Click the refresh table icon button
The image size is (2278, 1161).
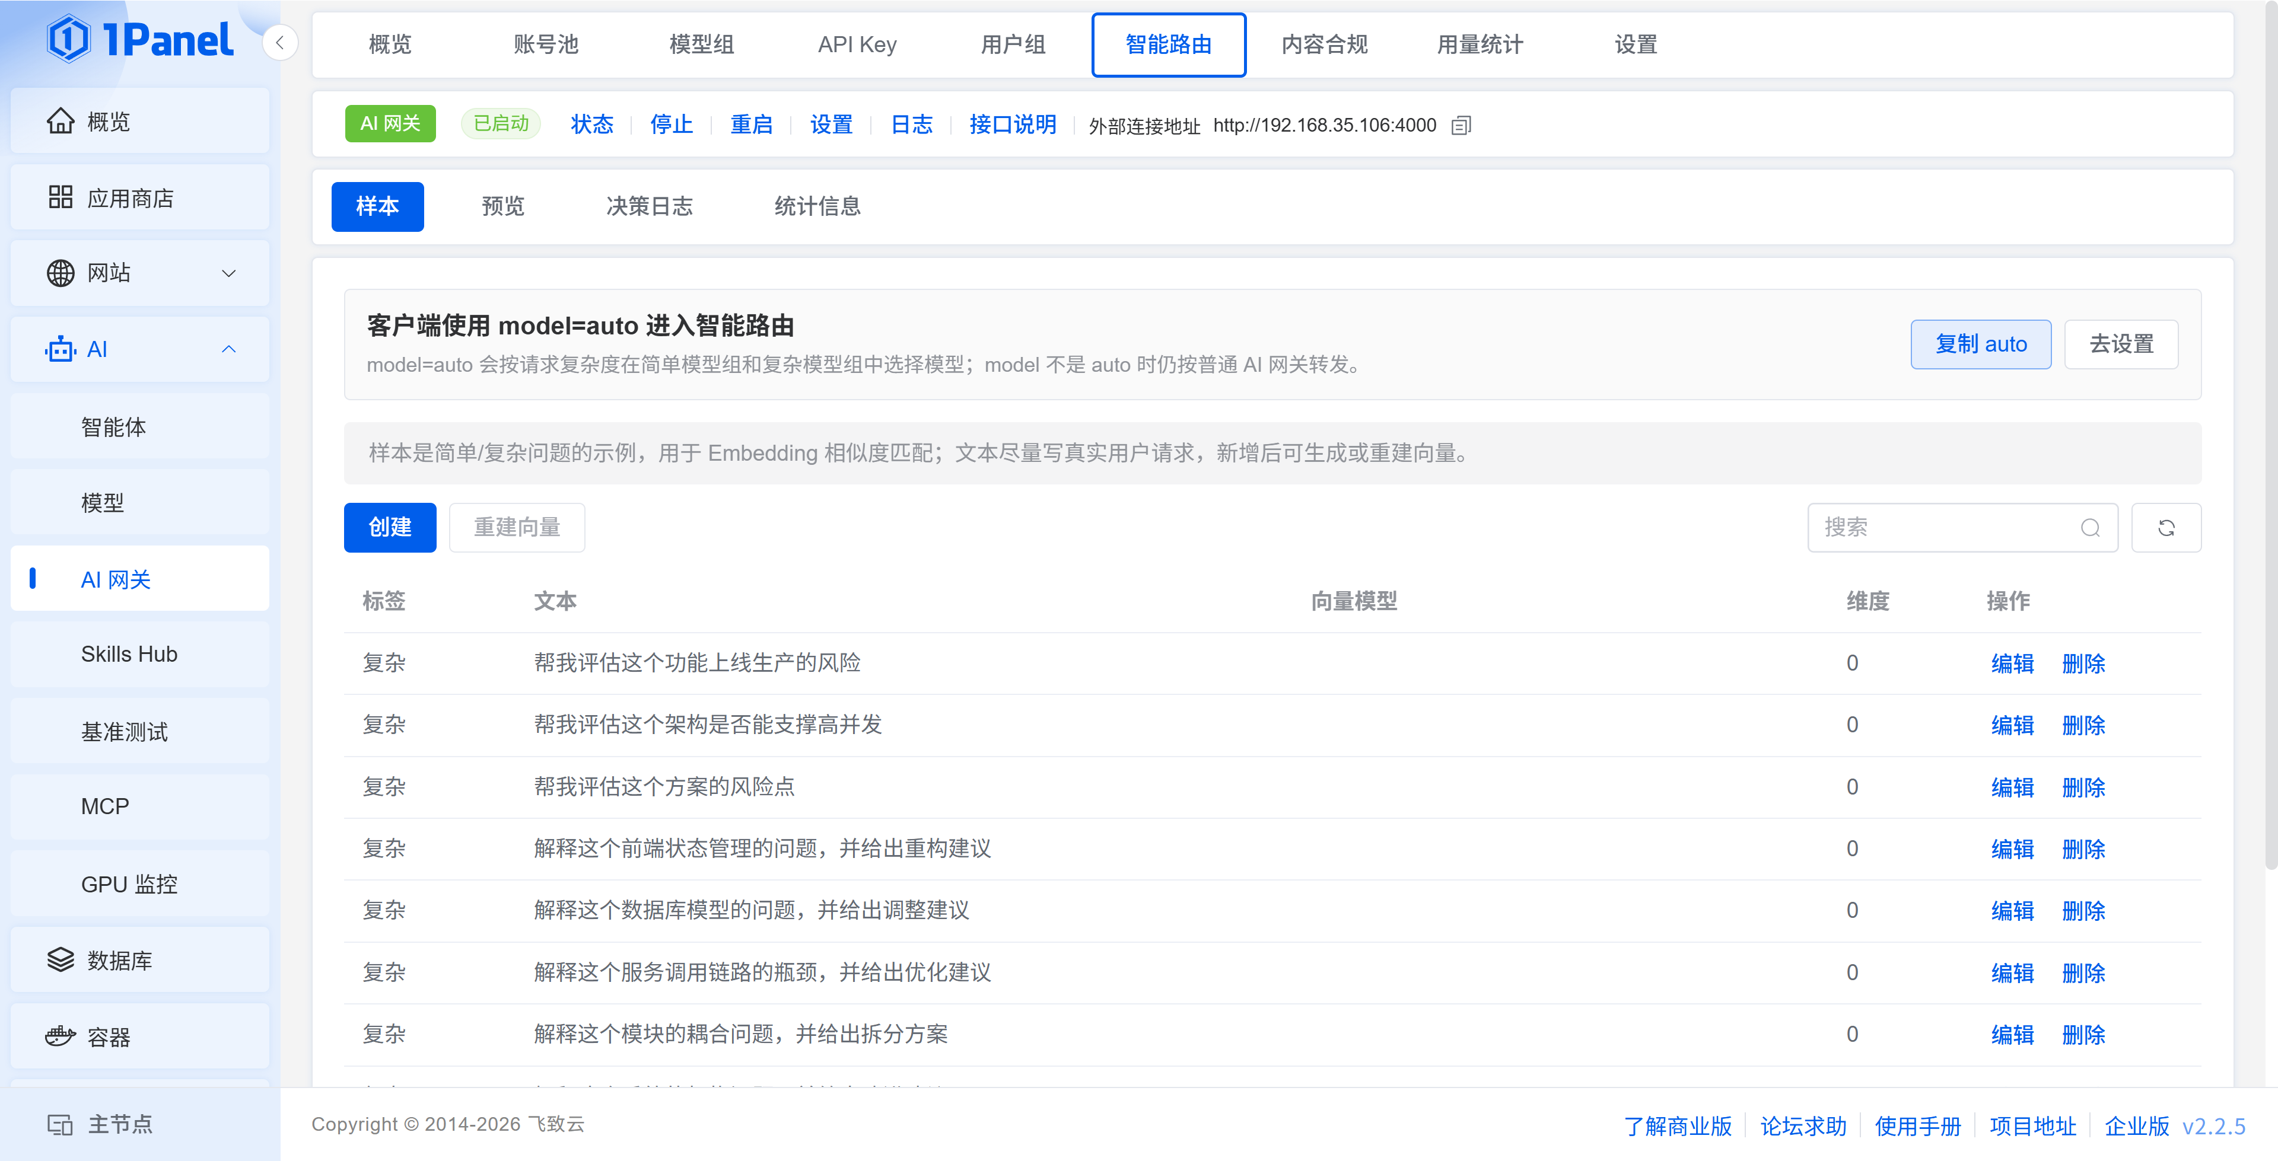[2166, 527]
